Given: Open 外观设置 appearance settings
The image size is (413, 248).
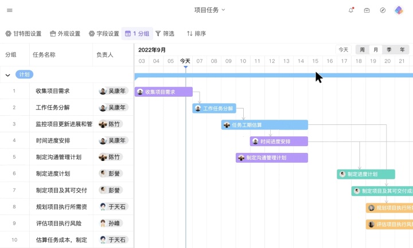Looking at the screenshot, I should [x=65, y=33].
